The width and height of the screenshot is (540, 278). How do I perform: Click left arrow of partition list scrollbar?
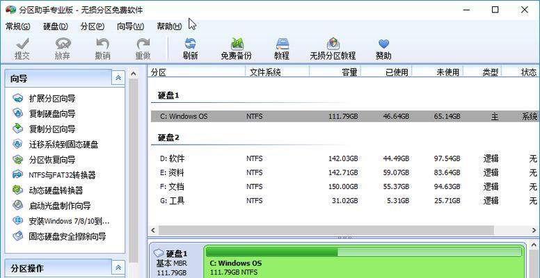tap(153, 230)
